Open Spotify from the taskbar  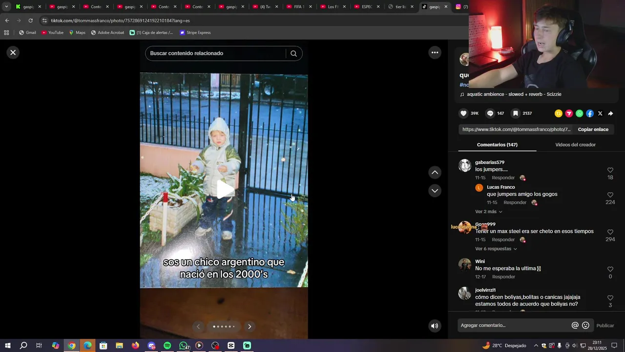167,346
